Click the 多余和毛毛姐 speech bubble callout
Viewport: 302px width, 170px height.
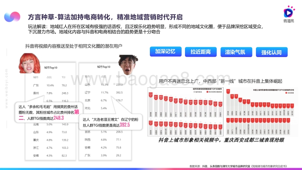[x=49, y=112]
